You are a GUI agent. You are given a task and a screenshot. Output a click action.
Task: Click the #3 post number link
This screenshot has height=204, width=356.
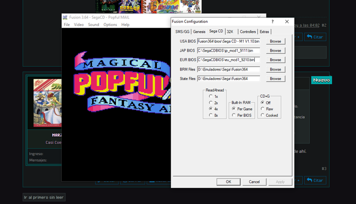324,168
